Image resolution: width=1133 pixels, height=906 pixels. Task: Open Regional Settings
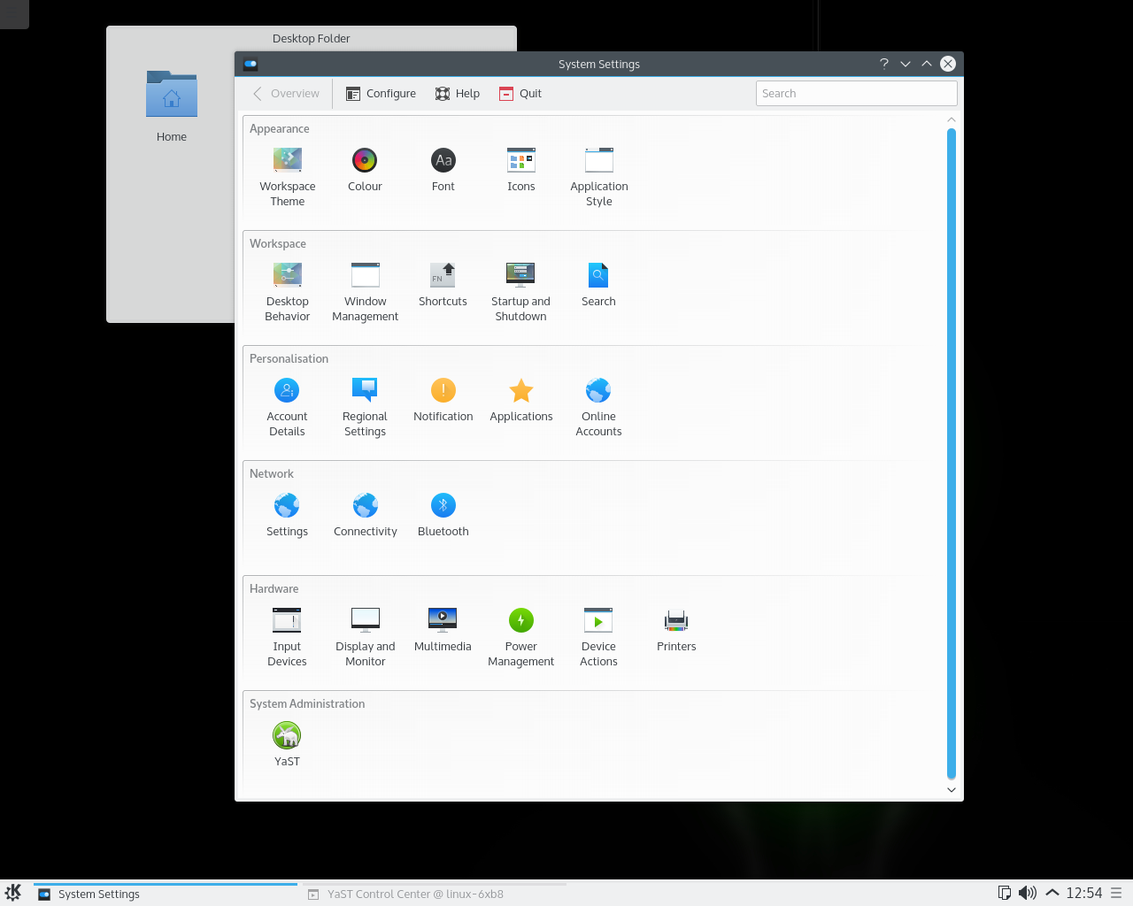point(366,407)
